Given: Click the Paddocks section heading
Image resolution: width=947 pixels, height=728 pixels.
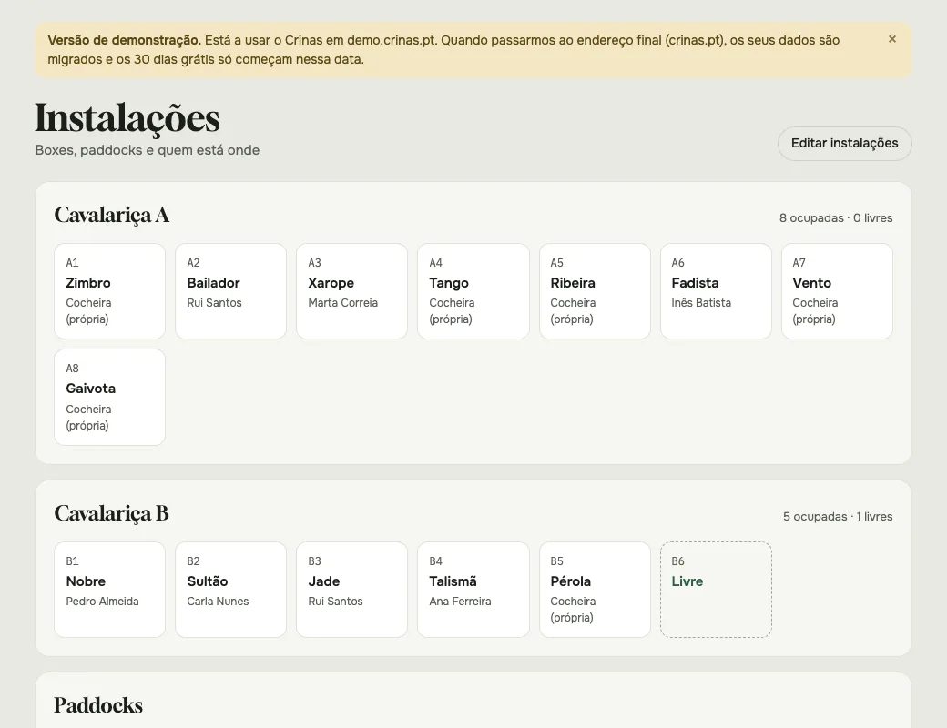Looking at the screenshot, I should click(98, 705).
